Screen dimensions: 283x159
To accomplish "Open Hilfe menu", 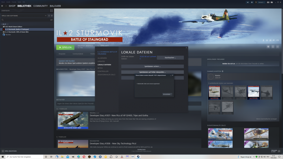I will click(x=24, y=2).
